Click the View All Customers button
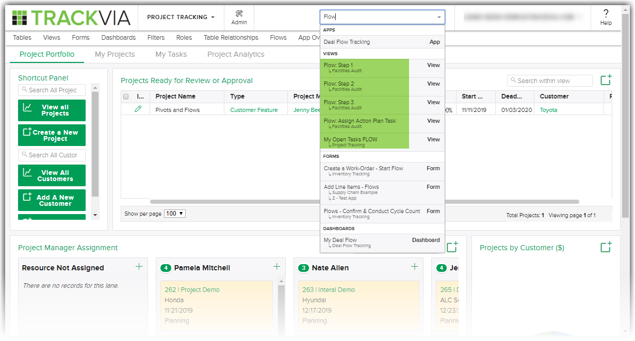635x341 pixels. click(x=52, y=175)
